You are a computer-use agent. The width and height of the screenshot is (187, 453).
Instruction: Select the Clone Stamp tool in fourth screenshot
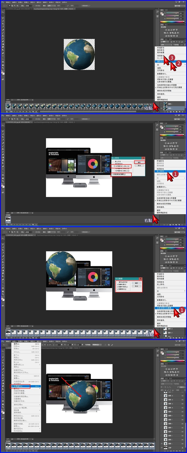3,375
